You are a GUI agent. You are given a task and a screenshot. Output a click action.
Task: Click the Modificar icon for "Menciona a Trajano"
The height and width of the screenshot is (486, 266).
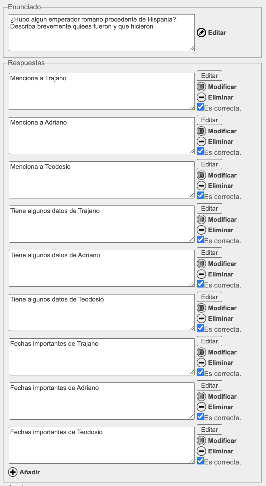201,87
